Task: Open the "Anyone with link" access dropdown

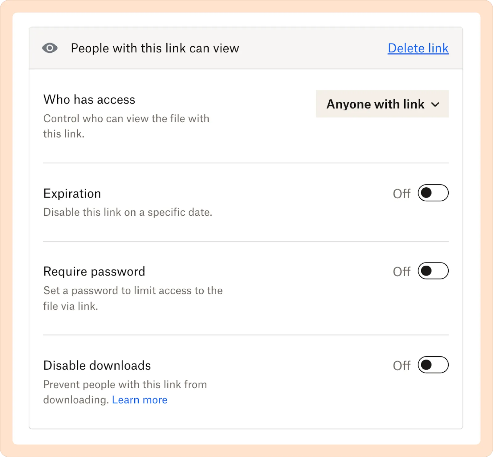Action: tap(375, 104)
